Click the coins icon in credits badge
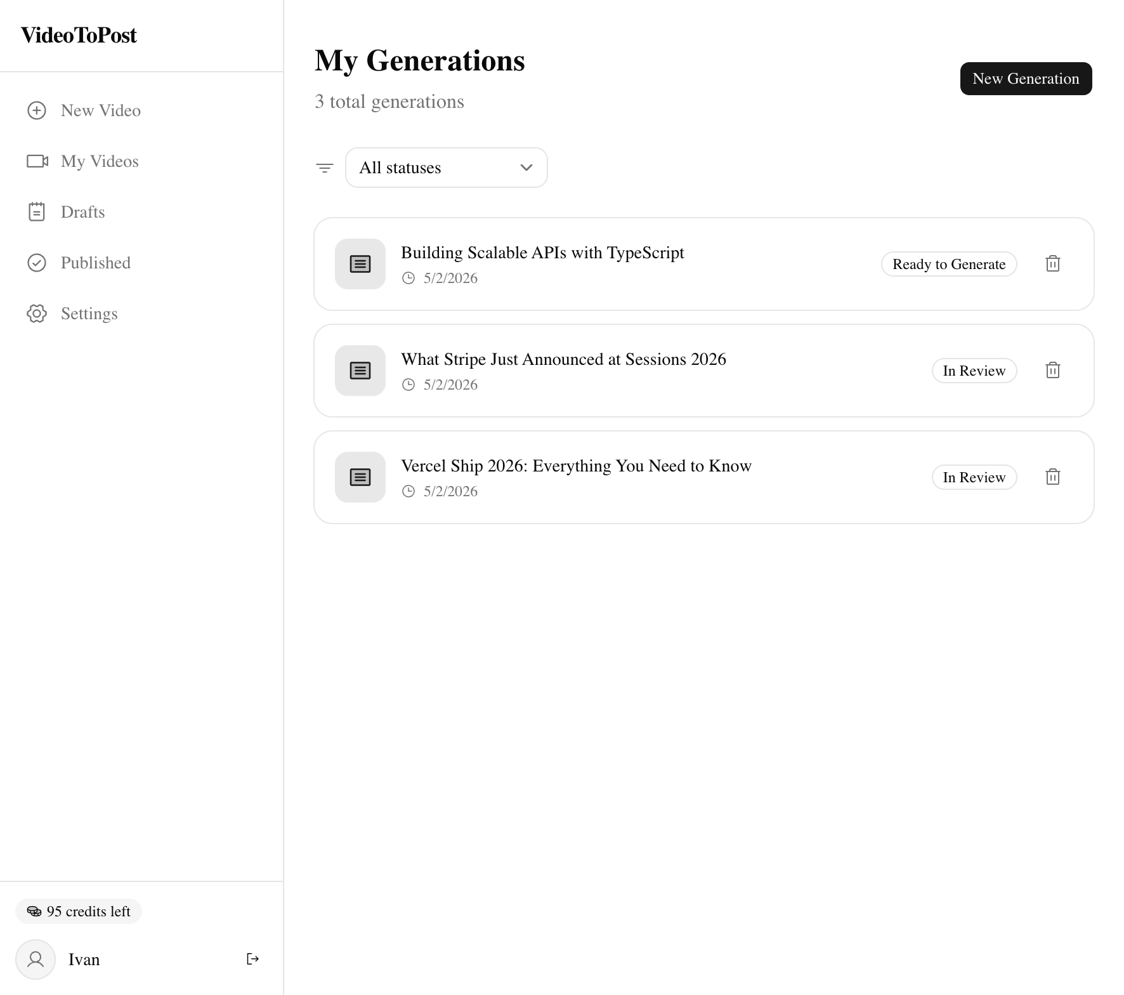 [34, 912]
